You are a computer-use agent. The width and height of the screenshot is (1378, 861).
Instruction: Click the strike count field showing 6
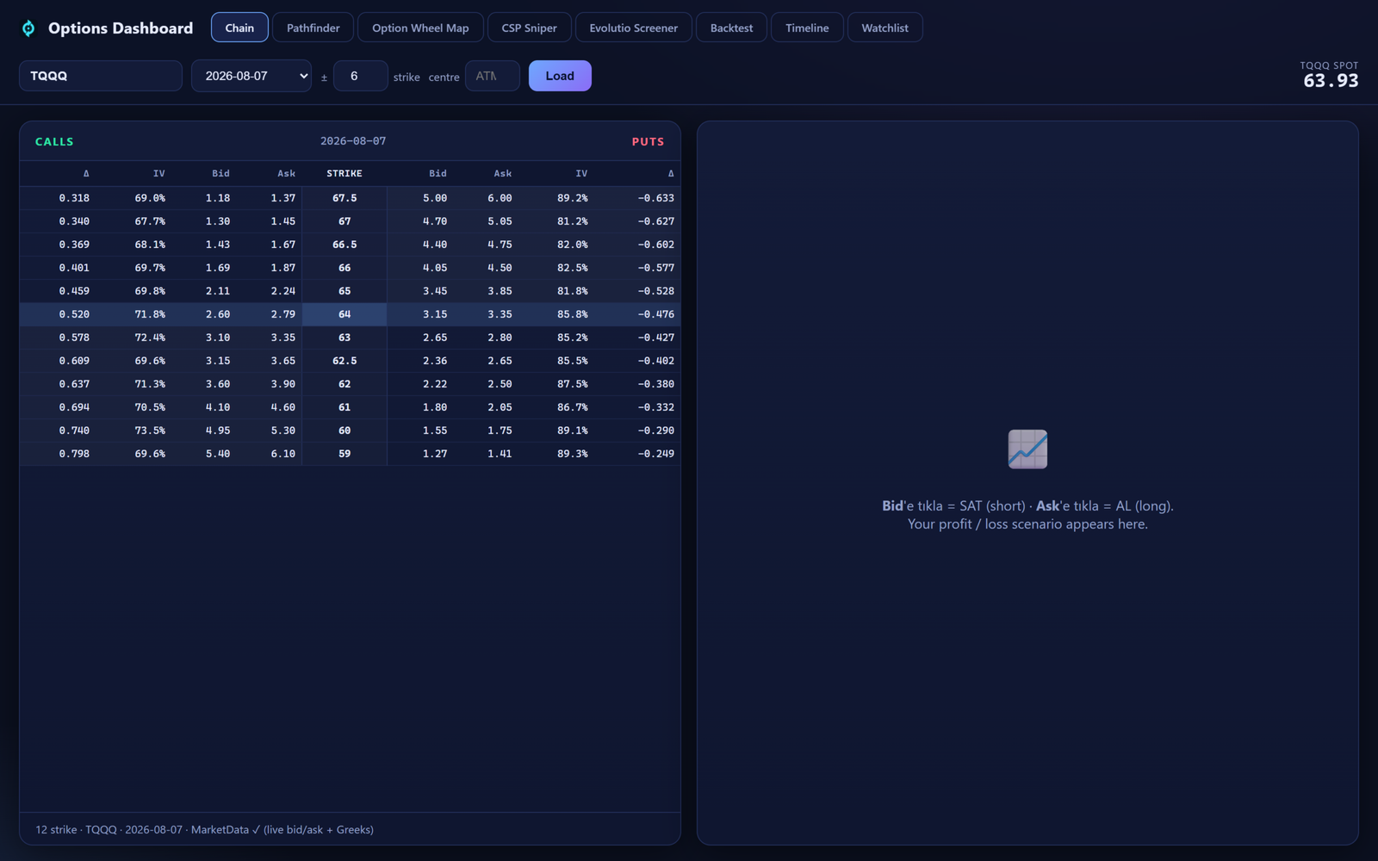click(360, 76)
